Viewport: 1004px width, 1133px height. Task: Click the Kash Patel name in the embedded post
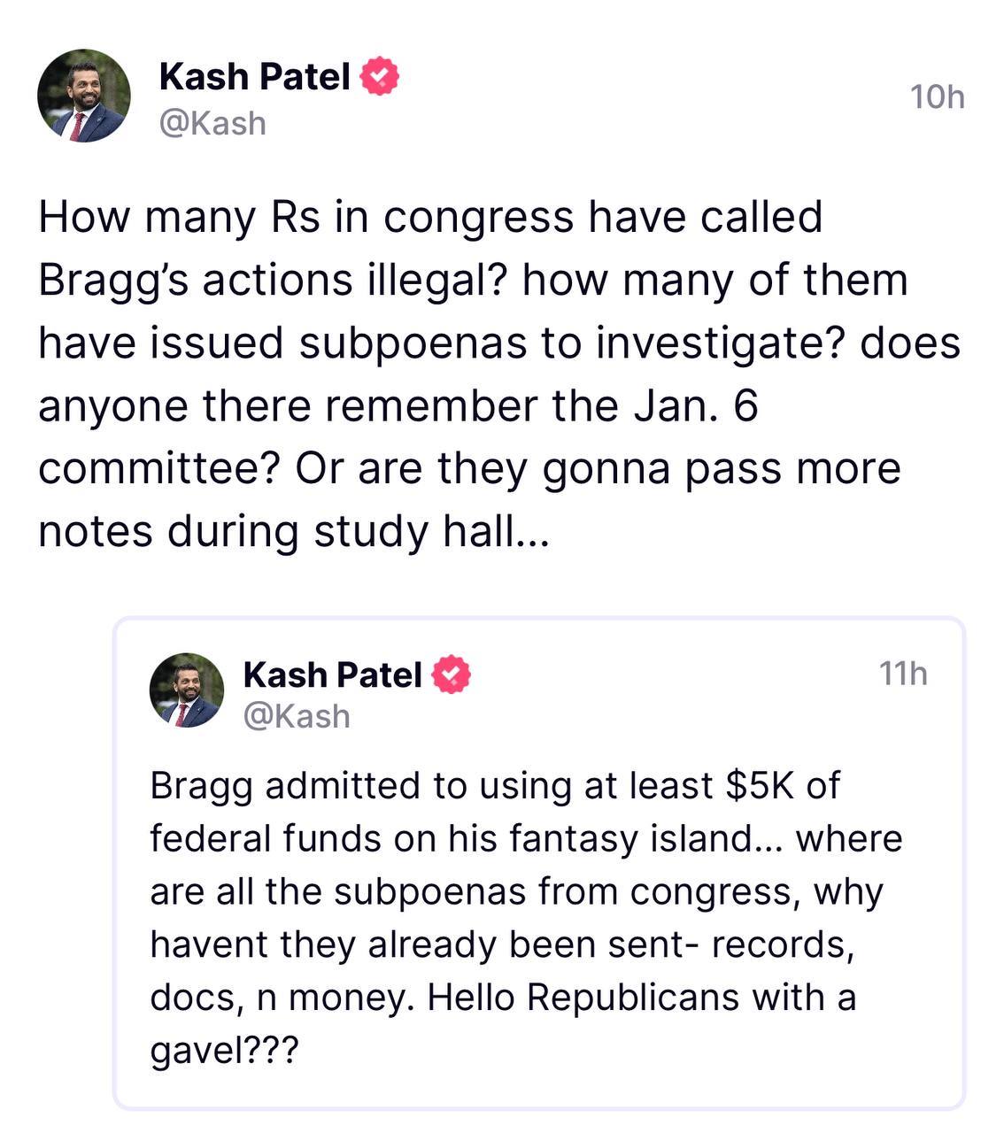[331, 674]
